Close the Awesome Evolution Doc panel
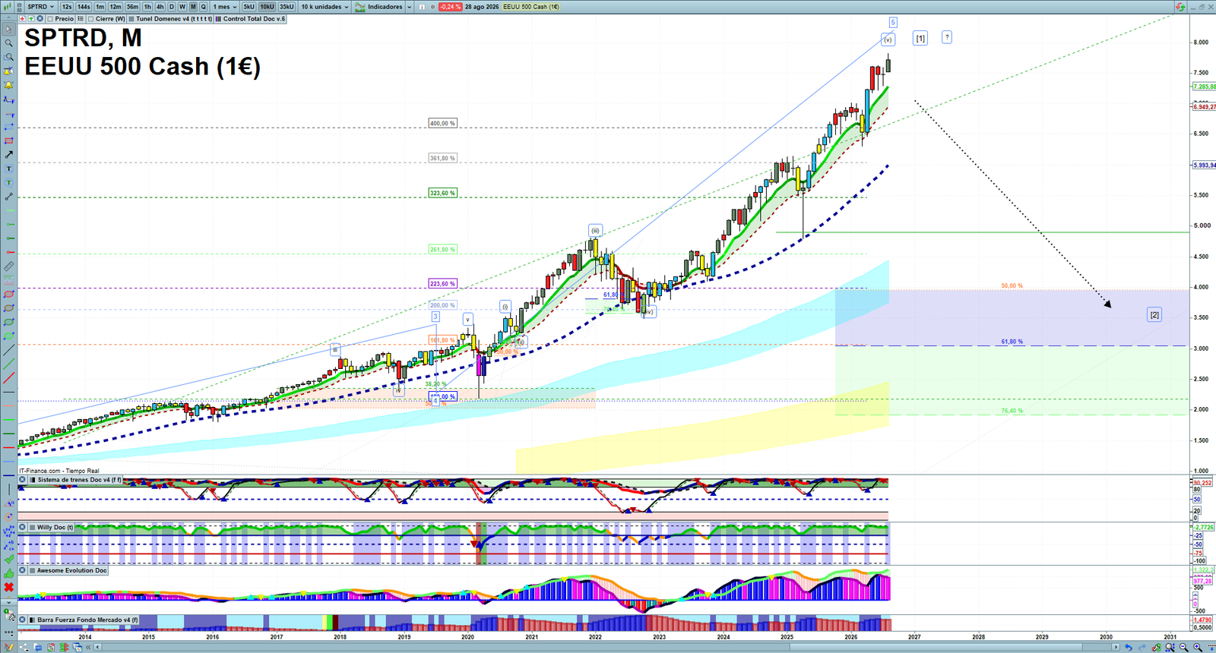1216x653 pixels. [x=22, y=570]
